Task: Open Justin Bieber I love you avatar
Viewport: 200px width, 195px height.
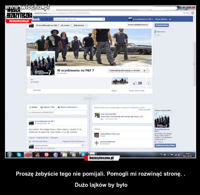Action: click(97, 135)
